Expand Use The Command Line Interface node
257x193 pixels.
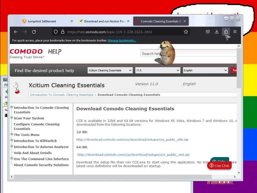(12, 158)
